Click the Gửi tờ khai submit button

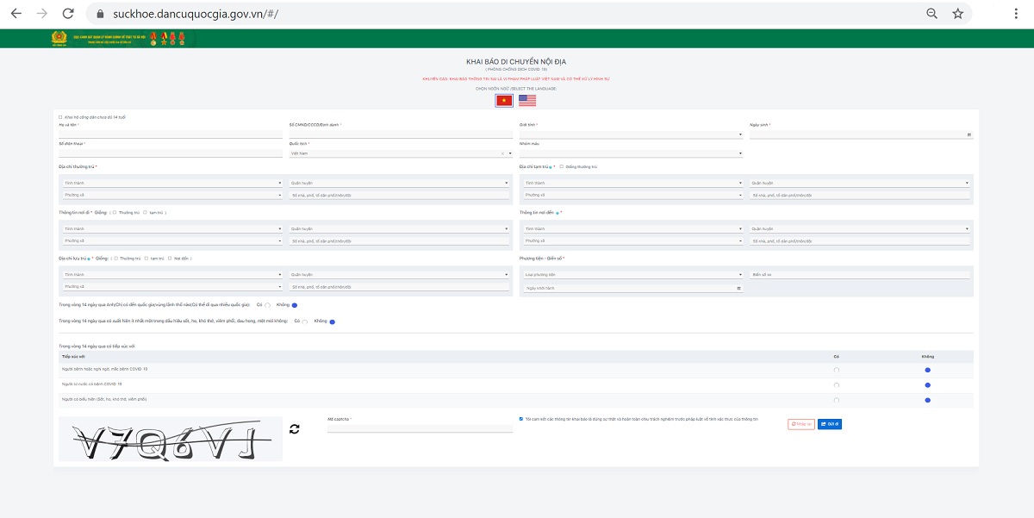click(830, 424)
